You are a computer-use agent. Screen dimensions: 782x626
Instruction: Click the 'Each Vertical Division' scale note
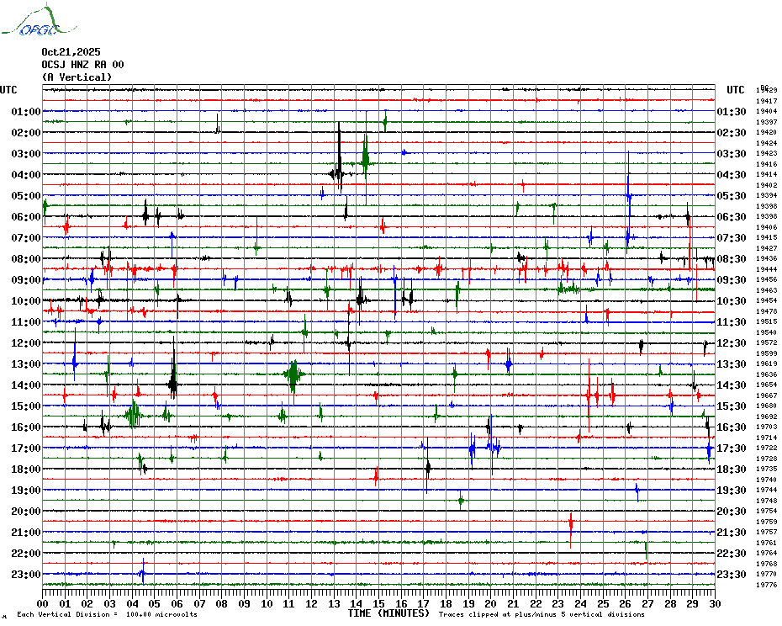pos(107,615)
